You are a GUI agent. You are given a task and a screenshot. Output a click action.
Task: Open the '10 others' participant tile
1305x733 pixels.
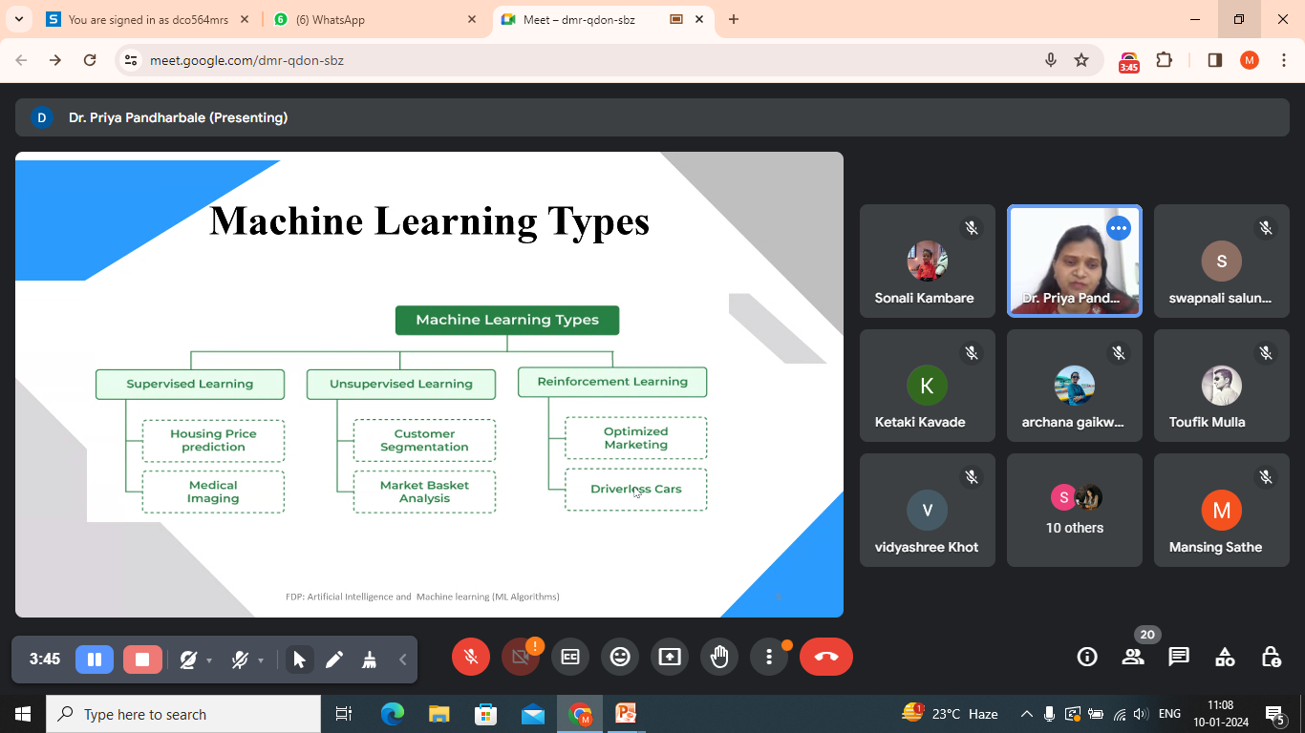pos(1074,511)
